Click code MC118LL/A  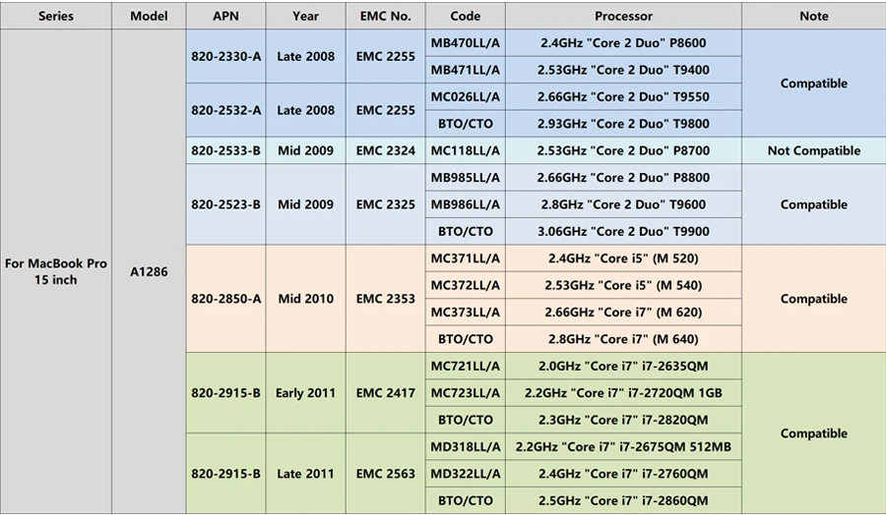click(465, 150)
